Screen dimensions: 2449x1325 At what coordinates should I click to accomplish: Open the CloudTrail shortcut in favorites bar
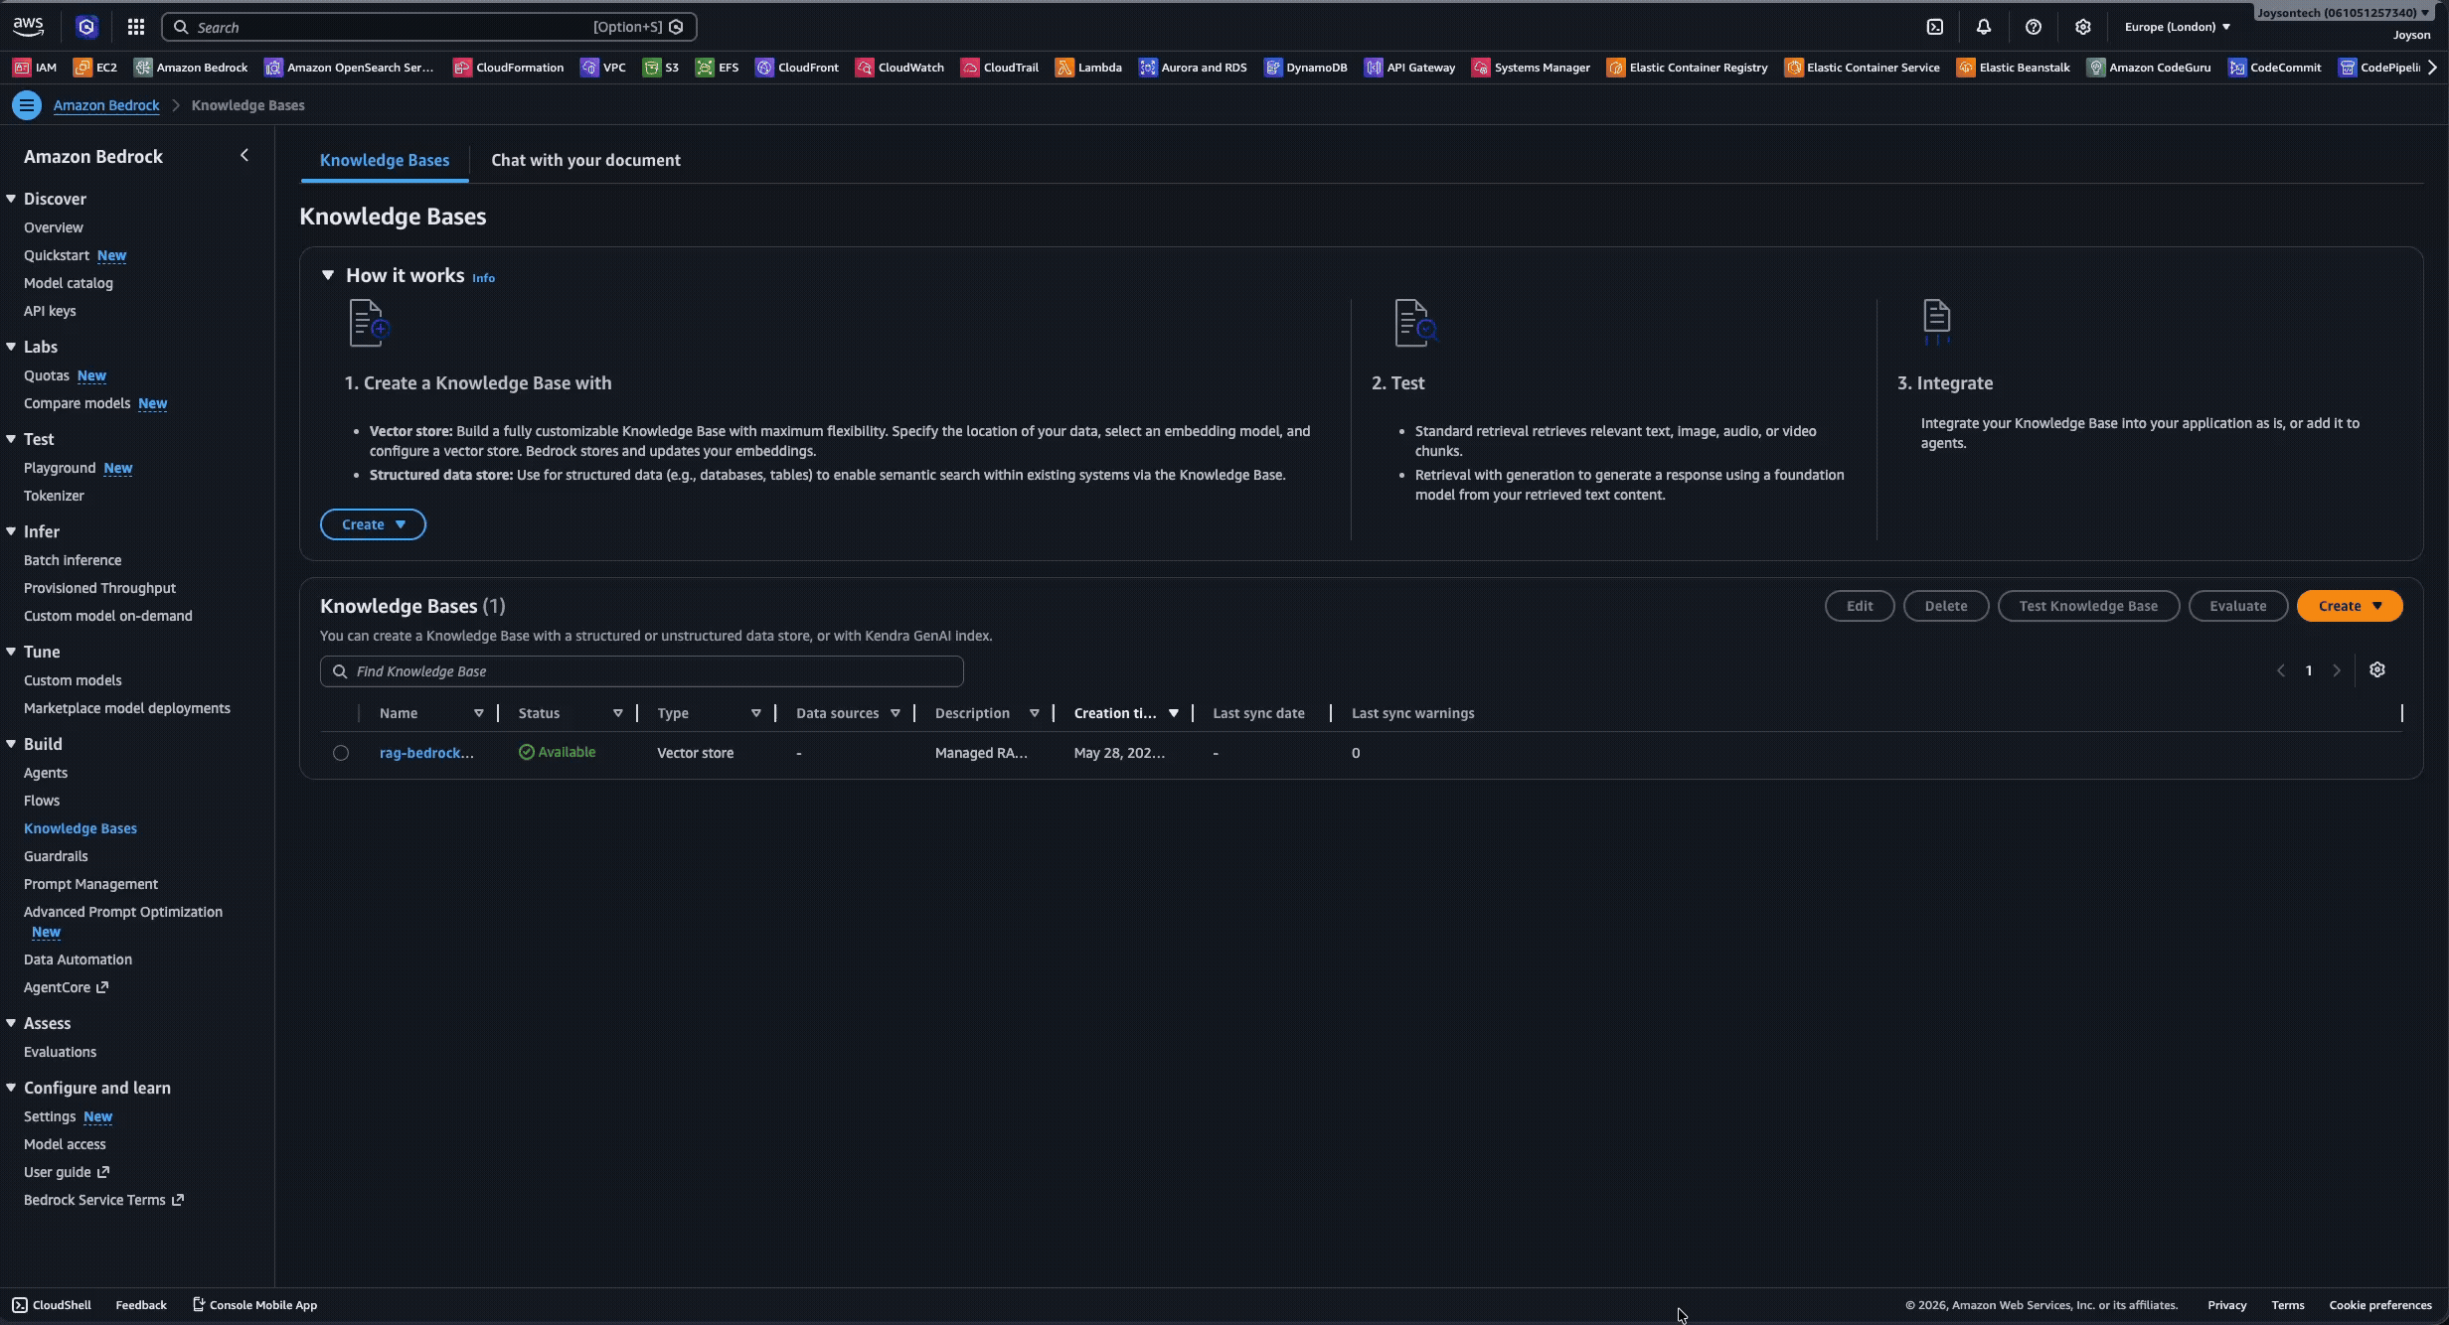(x=1000, y=68)
